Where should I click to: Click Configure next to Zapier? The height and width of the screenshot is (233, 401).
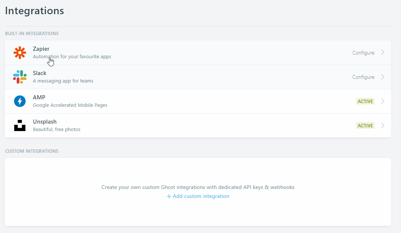point(363,52)
